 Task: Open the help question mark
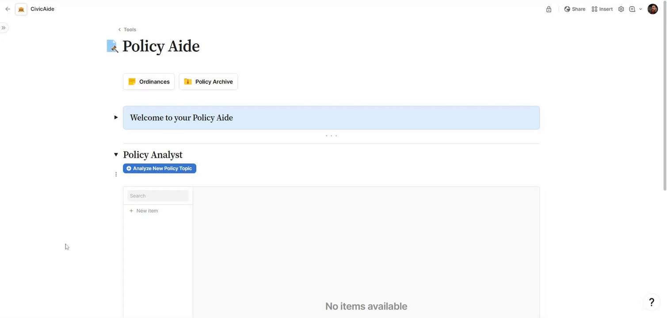tap(652, 302)
